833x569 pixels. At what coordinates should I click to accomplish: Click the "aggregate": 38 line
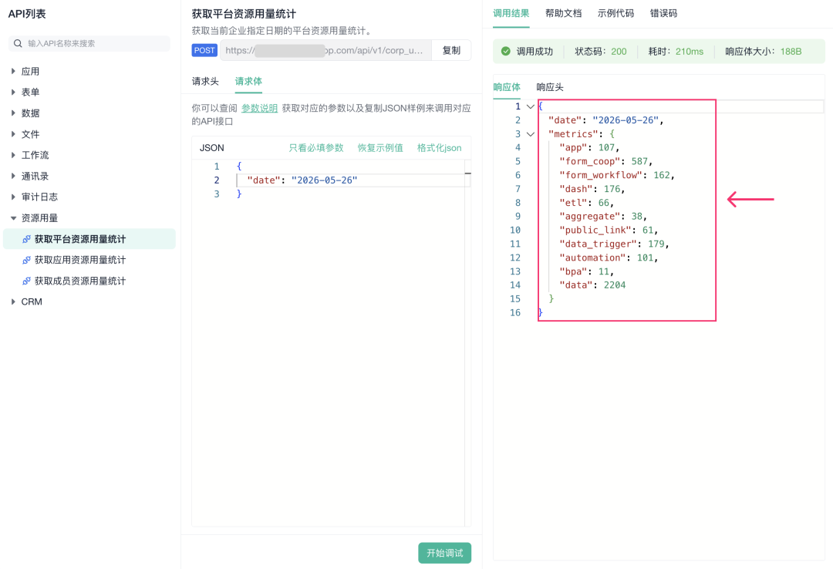[603, 216]
